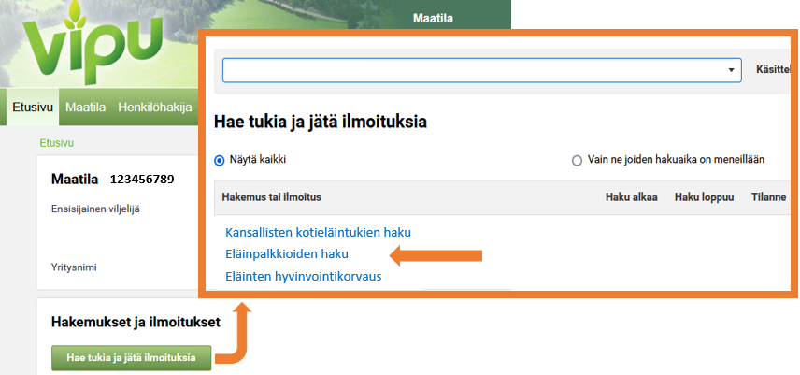Open Eläinpalkkioiden haku link
The image size is (800, 375).
click(287, 254)
